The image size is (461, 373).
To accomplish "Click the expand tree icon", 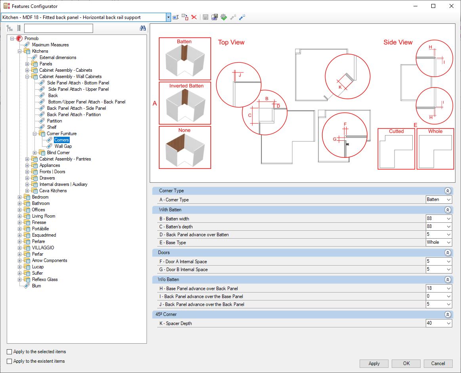I will click(x=10, y=28).
